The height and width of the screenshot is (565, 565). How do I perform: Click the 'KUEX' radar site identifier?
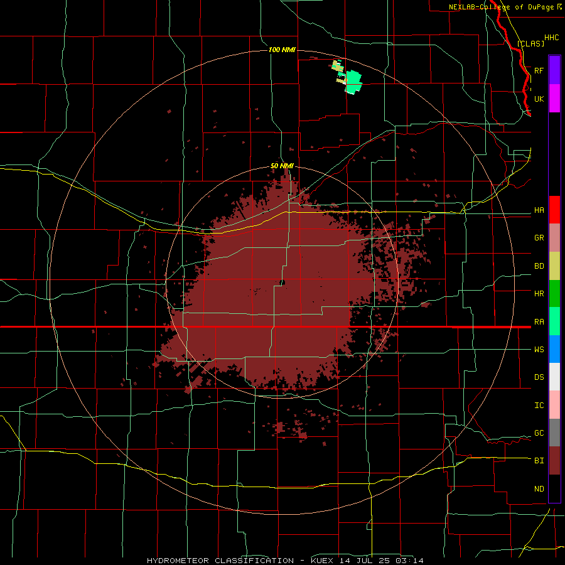pos(322,561)
